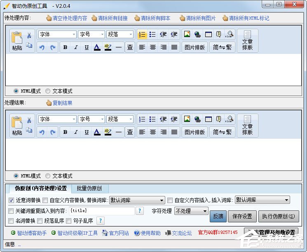Switch to the 批量伪原创 tab
This screenshot has width=307, height=252.
[x=90, y=189]
